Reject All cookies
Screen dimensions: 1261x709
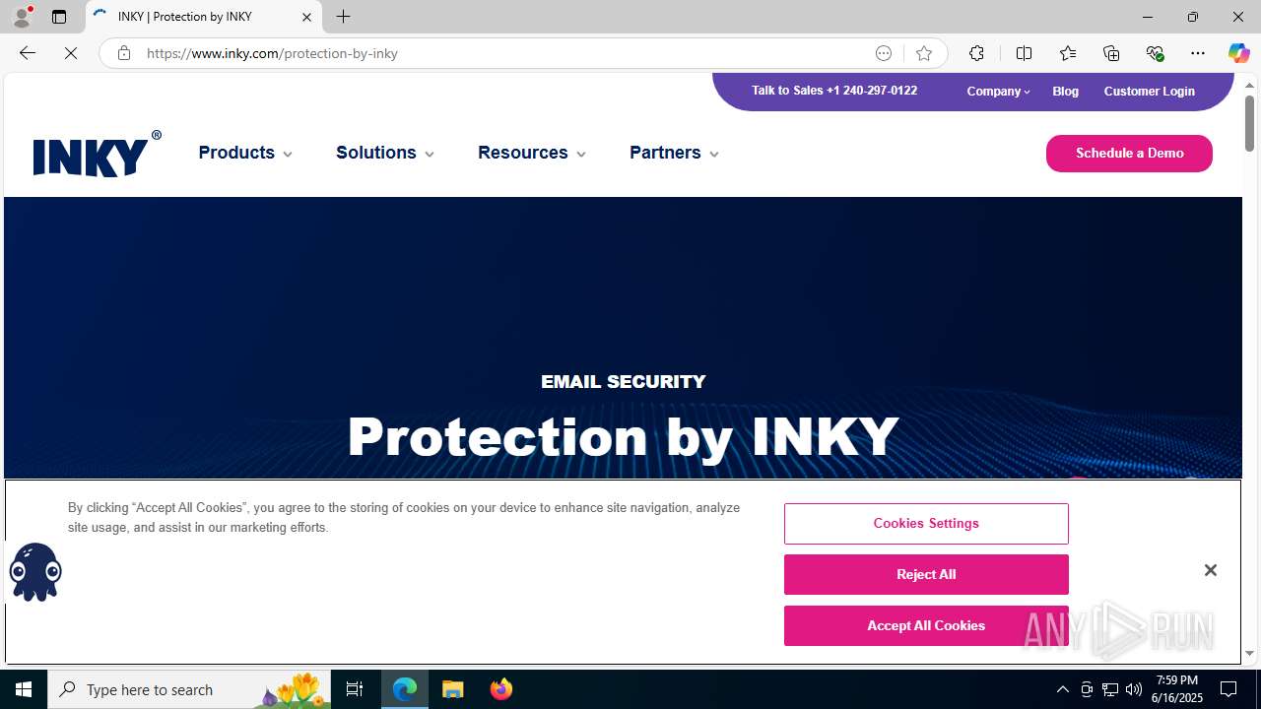tap(926, 574)
